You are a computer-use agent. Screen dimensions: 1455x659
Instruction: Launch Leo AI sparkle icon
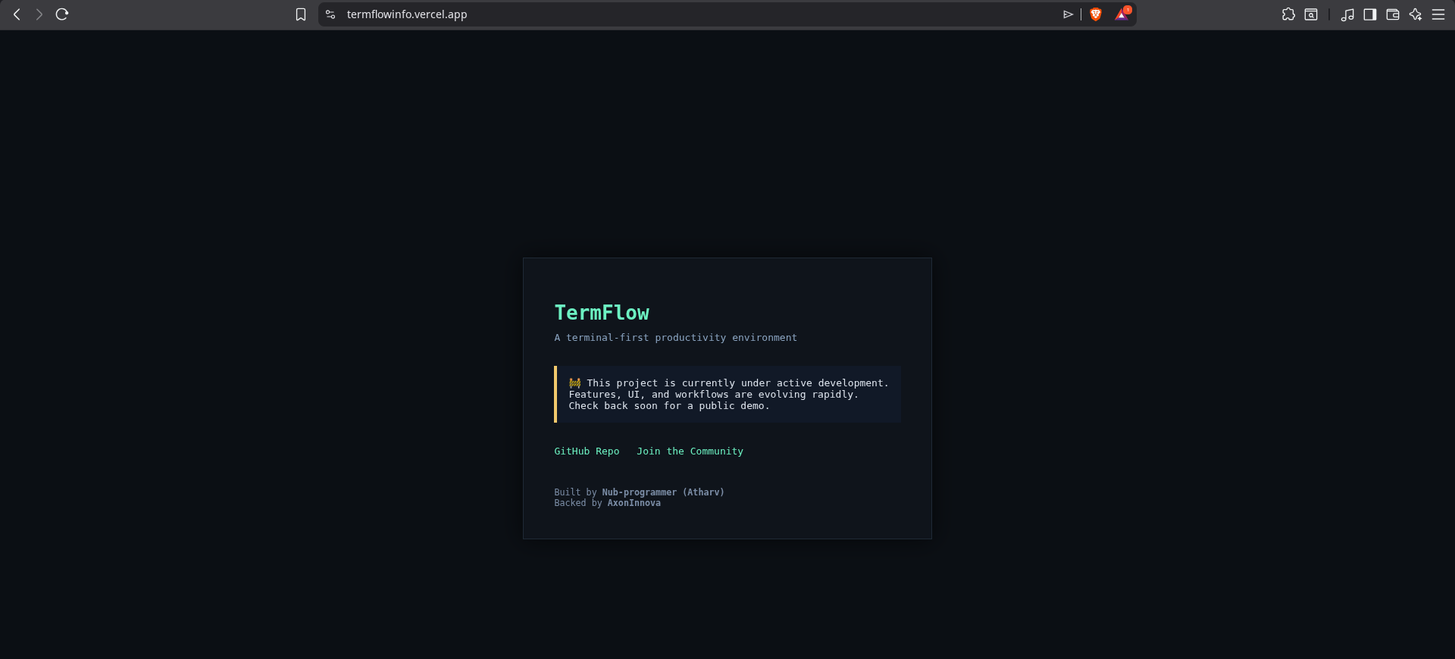tap(1415, 14)
